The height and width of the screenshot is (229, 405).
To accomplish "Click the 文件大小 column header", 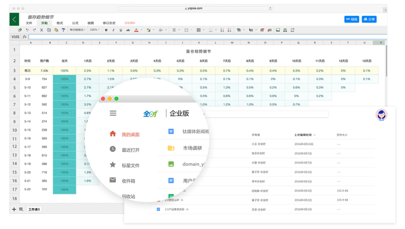I will [342, 135].
